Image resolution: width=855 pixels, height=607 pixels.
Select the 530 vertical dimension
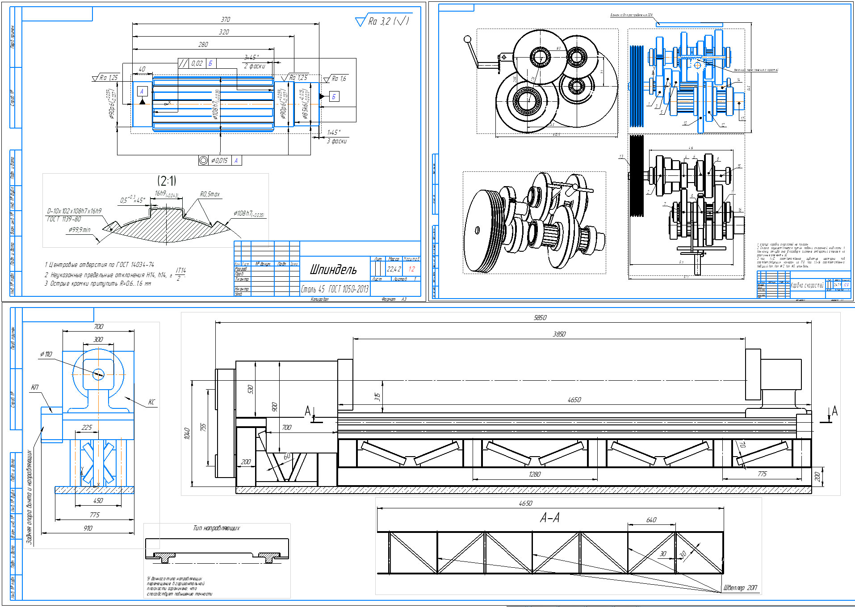(x=250, y=389)
